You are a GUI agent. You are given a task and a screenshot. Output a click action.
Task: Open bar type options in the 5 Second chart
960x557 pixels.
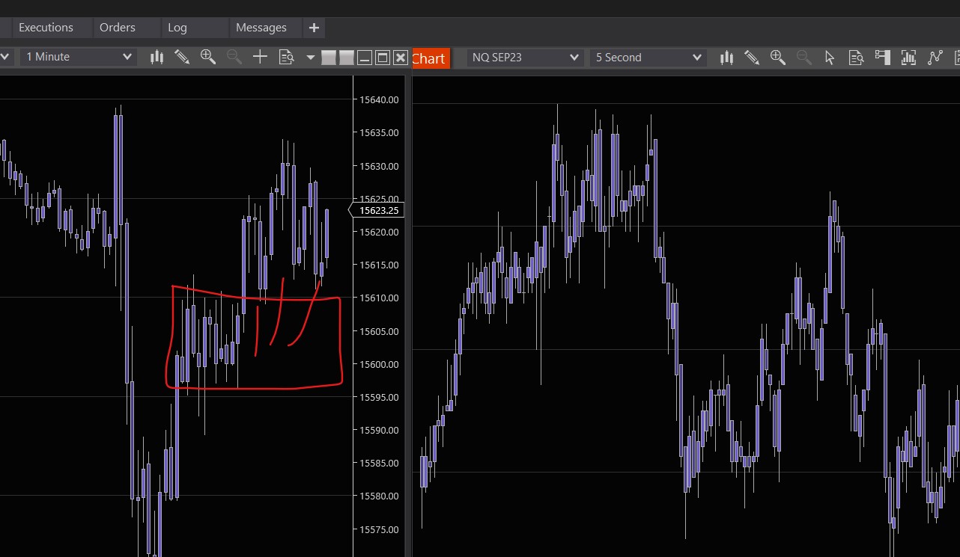(x=726, y=58)
